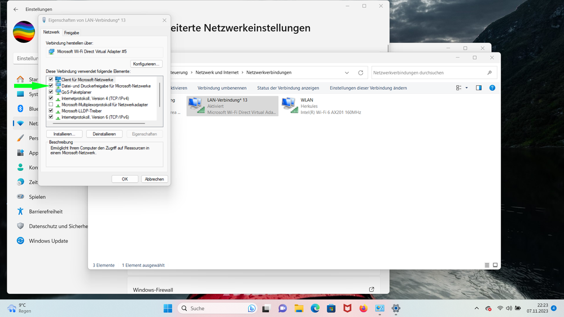Click the Netzwerkverbindungen durchsuchen search field
Image resolution: width=564 pixels, height=317 pixels.
click(x=429, y=73)
